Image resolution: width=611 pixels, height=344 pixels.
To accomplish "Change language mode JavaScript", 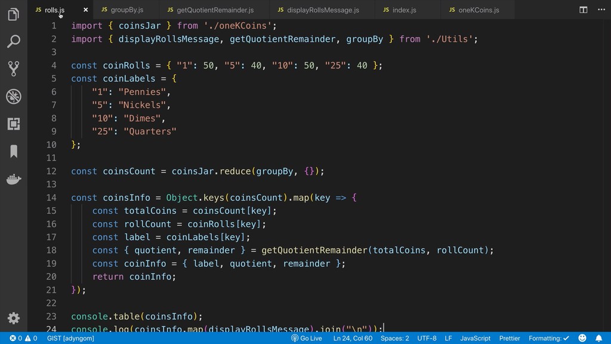I will coord(475,338).
